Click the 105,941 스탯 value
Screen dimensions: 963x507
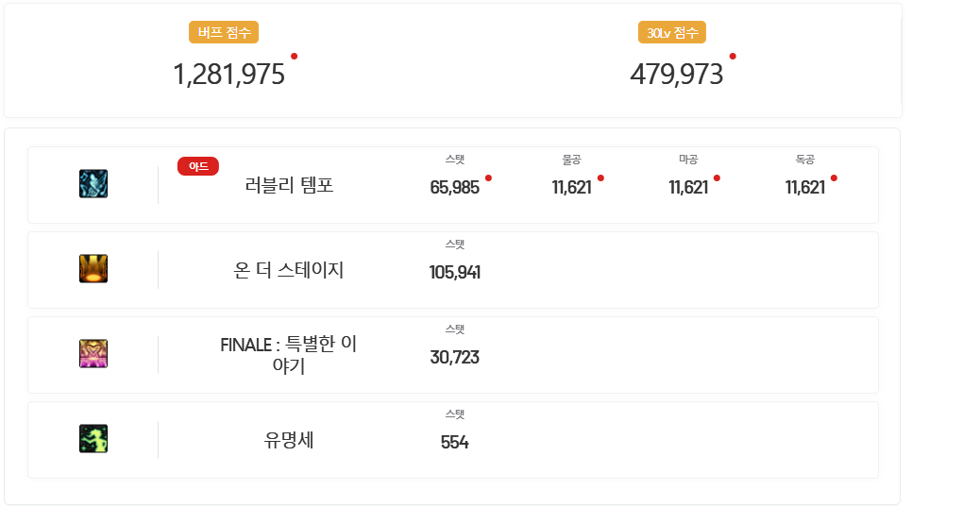coord(454,272)
